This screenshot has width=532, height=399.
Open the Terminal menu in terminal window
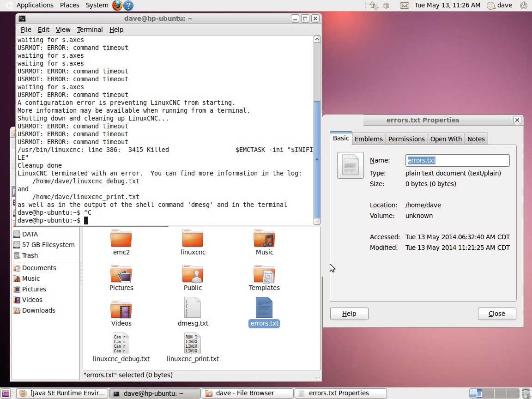click(90, 30)
